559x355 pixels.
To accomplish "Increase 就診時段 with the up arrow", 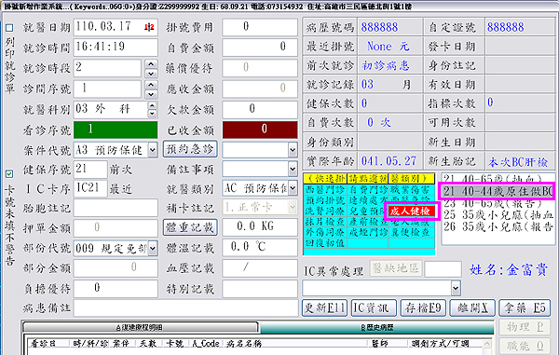I will click(x=151, y=64).
